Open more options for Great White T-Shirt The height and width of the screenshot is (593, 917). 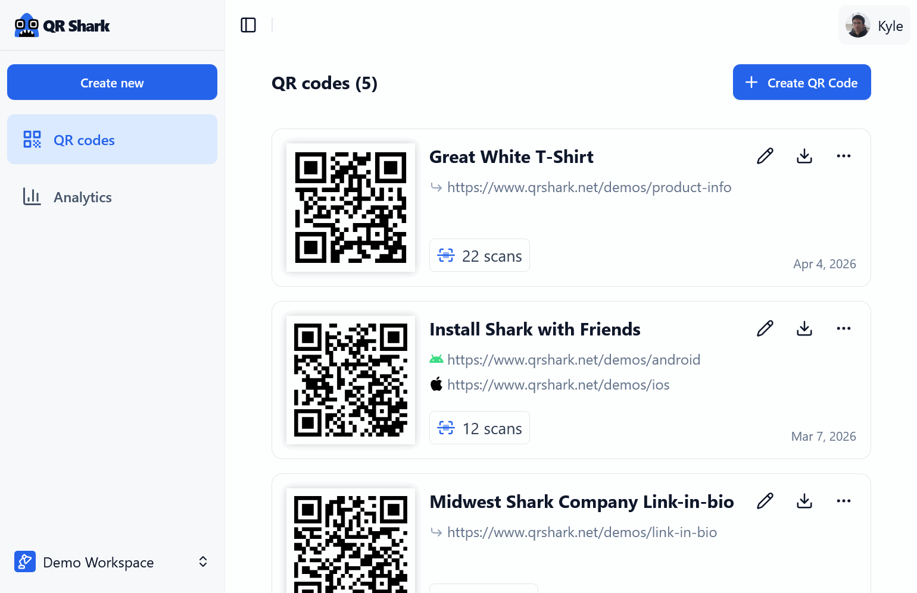(x=844, y=155)
